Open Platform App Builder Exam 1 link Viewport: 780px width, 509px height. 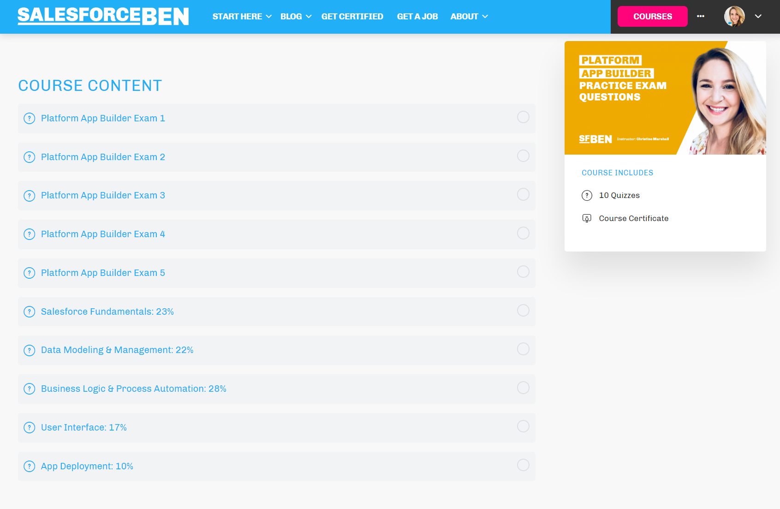(x=103, y=119)
